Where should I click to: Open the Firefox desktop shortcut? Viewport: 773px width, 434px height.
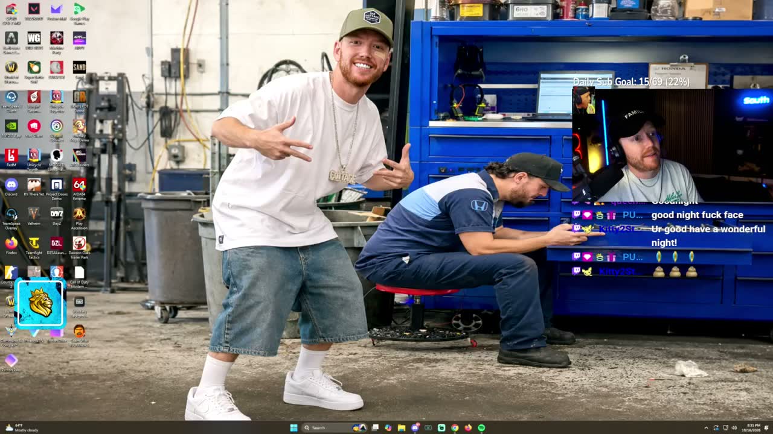(11, 246)
